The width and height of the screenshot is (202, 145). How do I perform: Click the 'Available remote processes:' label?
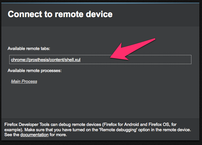[x=35, y=71]
